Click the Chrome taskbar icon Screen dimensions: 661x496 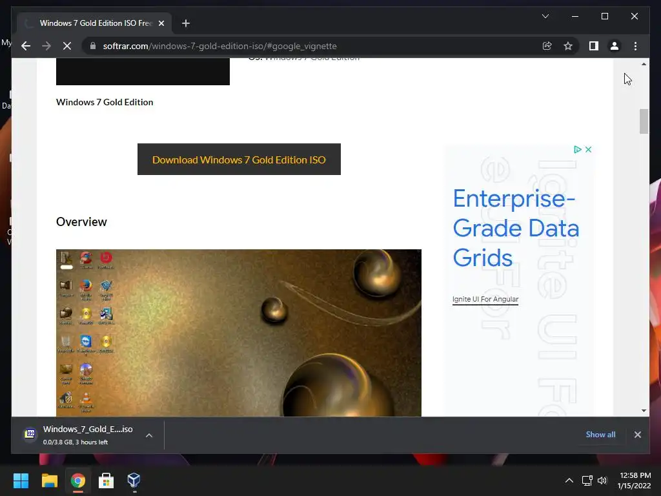point(78,480)
